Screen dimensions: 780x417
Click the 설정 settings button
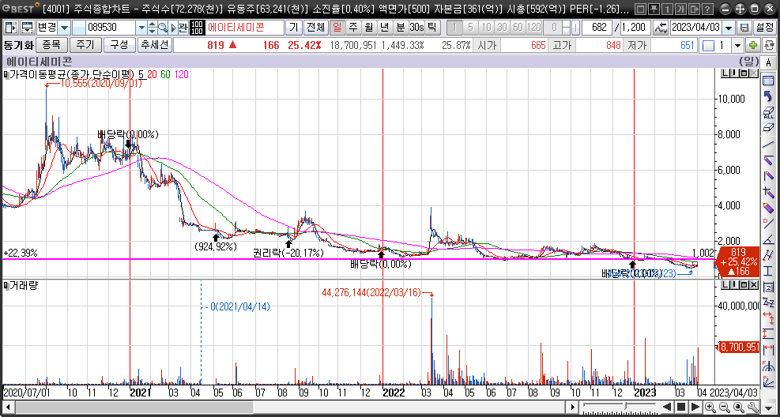763,28
